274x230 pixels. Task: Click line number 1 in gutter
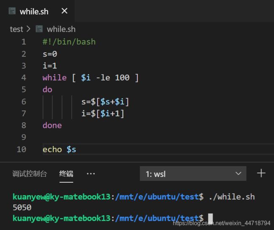click(24, 42)
